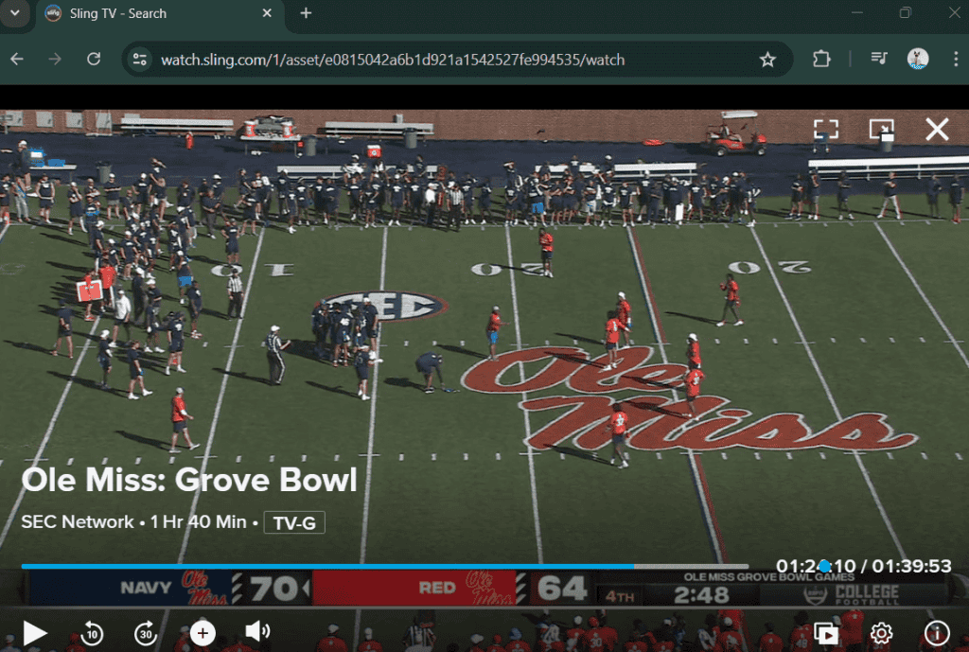Open the Chrome three-dot menu
Screen dimensions: 969x652
click(956, 60)
